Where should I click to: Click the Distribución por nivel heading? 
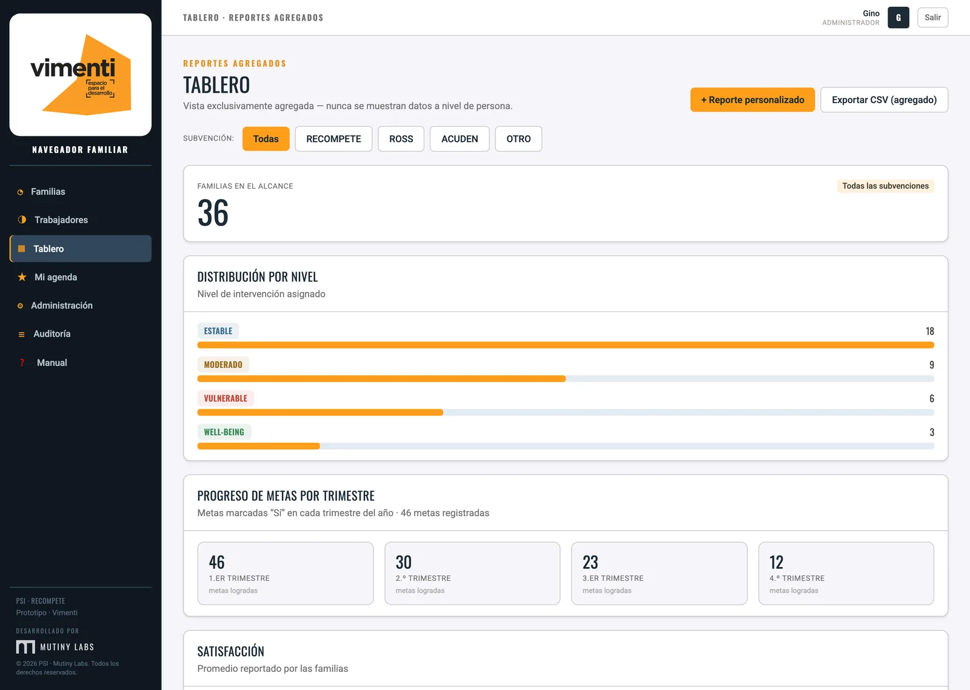[x=258, y=277]
